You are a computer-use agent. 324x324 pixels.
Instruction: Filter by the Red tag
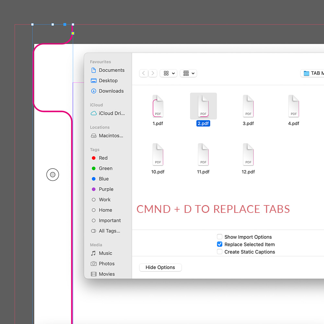pos(99,158)
